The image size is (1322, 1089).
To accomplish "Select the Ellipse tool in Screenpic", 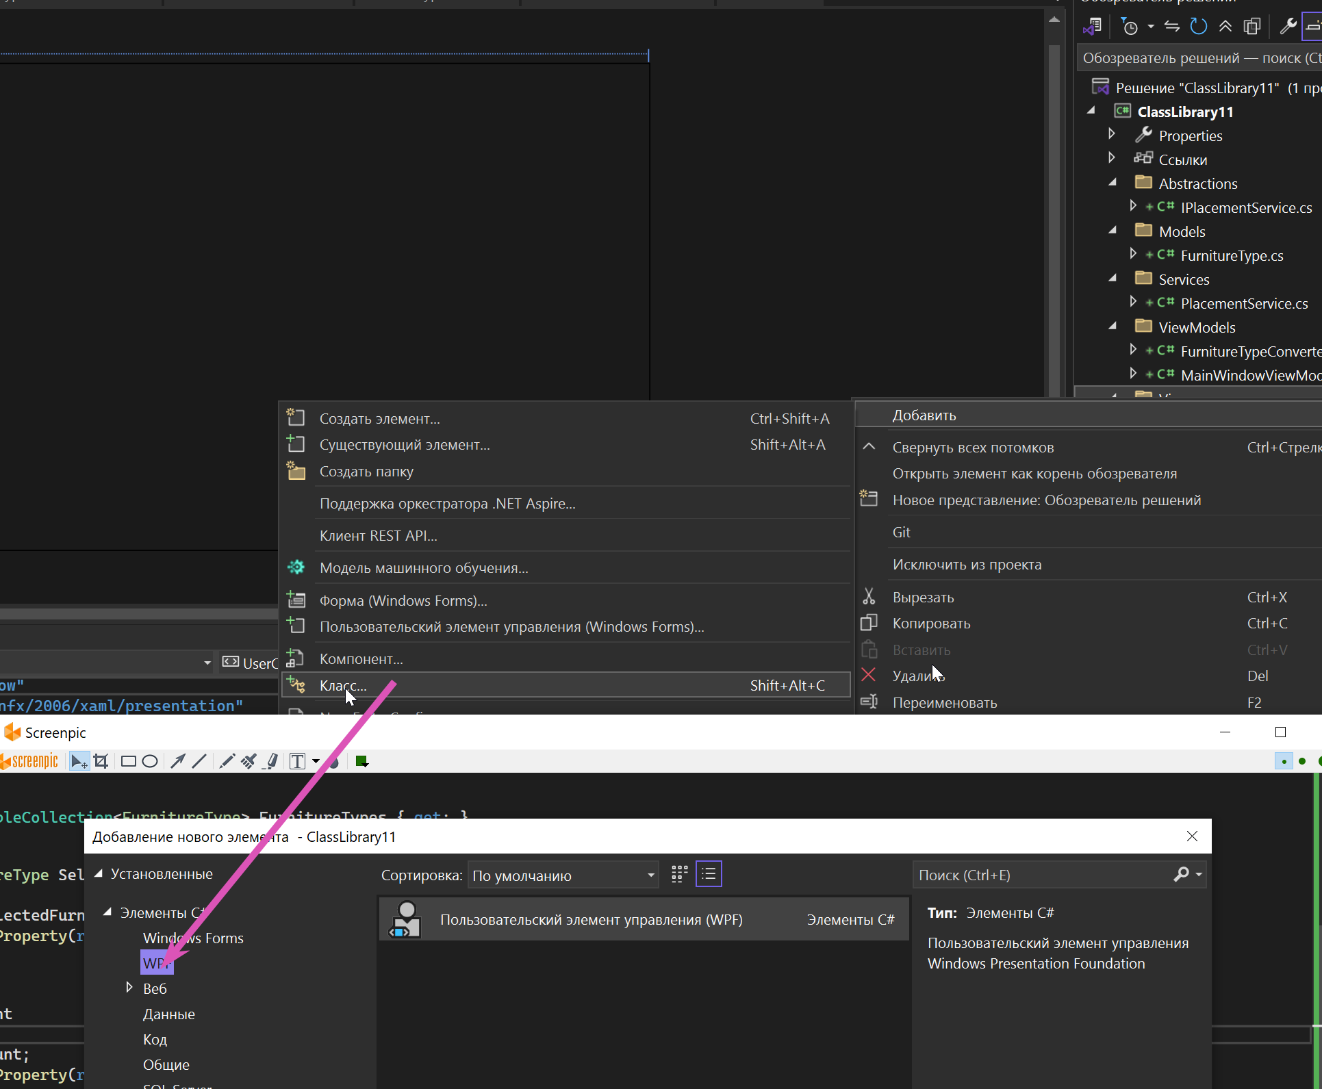I will coord(150,761).
